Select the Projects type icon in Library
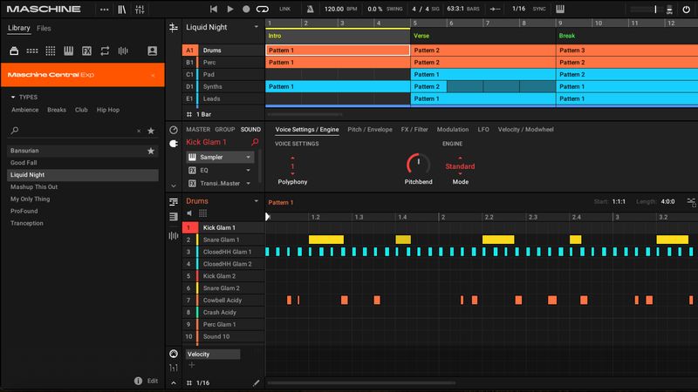The height and width of the screenshot is (392, 698). [14, 51]
